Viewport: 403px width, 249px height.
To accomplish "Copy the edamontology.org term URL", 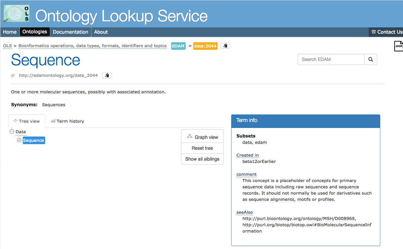I will tap(107, 75).
